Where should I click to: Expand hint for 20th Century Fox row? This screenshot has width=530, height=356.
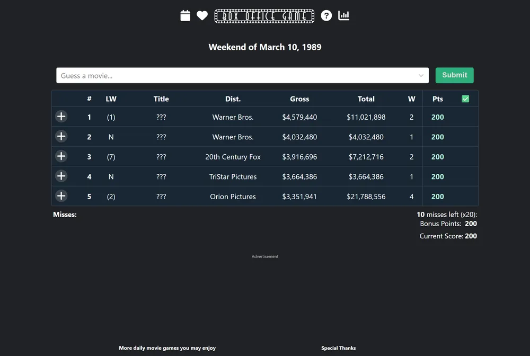click(61, 156)
